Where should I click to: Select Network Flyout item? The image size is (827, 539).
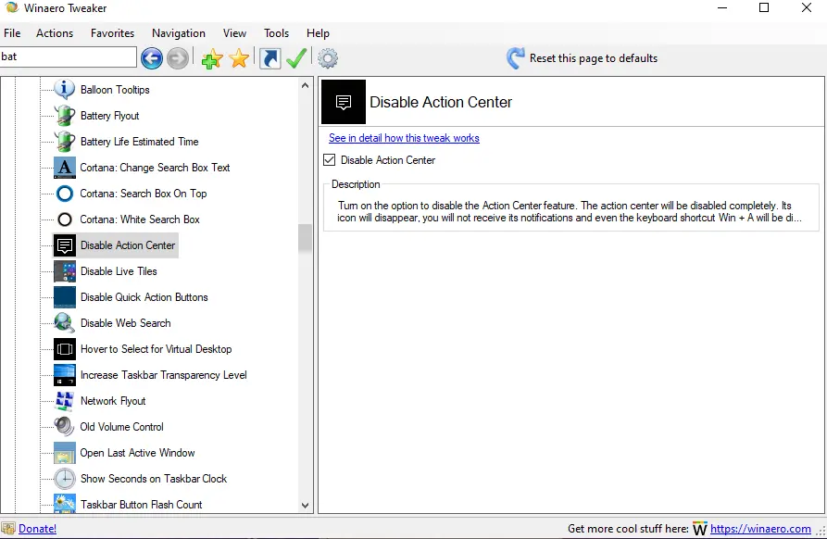tap(113, 401)
